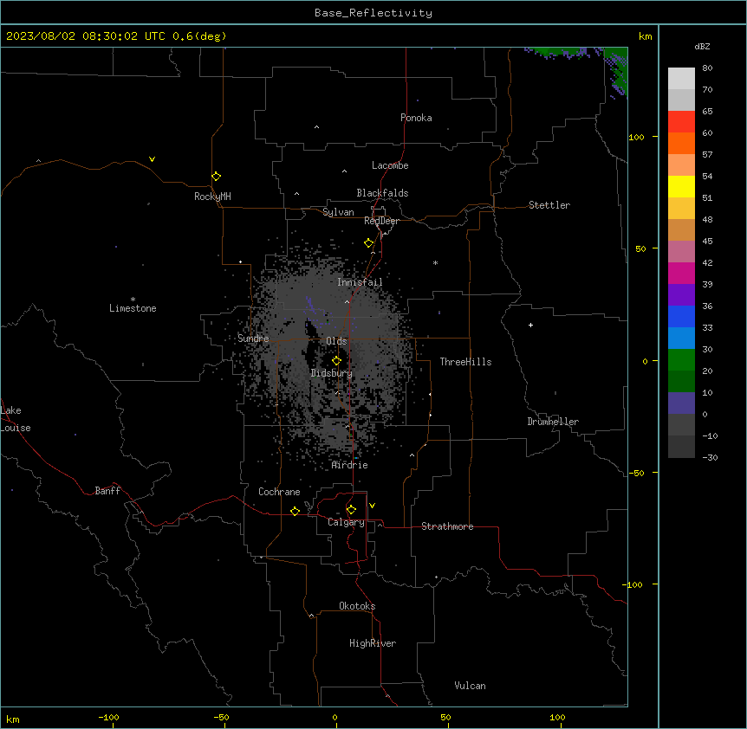This screenshot has width=747, height=729.
Task: Click the Calgary city label
Action: point(346,522)
